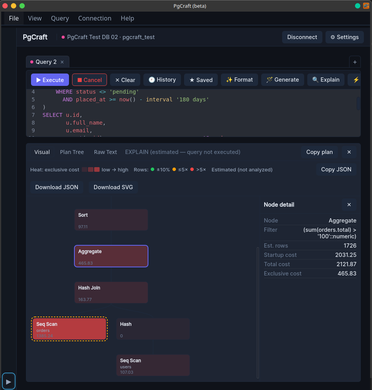Disconnect from the database
This screenshot has height=390, width=372.
point(302,37)
